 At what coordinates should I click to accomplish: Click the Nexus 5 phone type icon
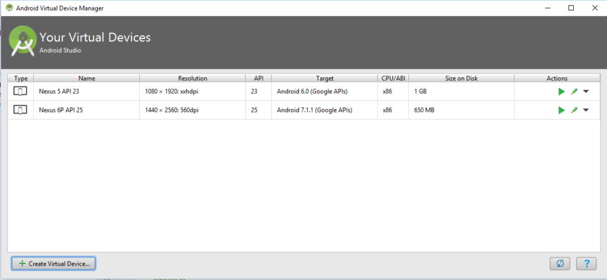(x=21, y=92)
